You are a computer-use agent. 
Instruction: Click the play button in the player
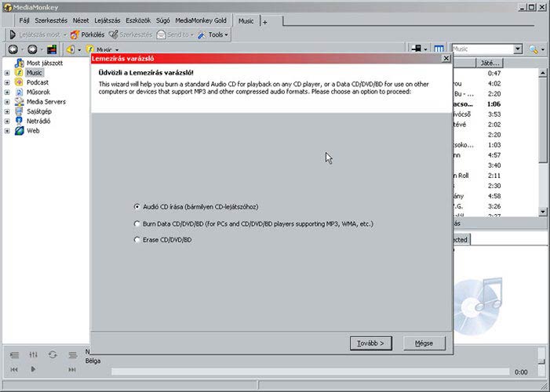(33, 368)
